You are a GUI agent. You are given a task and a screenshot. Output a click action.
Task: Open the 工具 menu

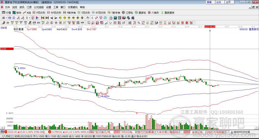(56, 7)
